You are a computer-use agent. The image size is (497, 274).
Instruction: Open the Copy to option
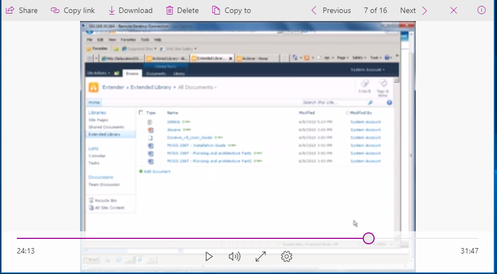pos(231,10)
